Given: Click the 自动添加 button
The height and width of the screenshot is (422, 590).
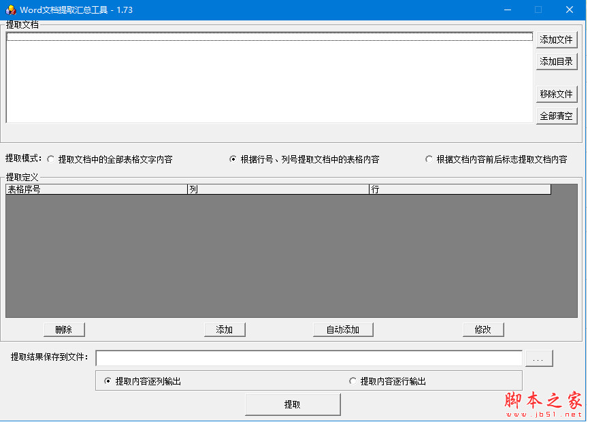Looking at the screenshot, I should [343, 329].
